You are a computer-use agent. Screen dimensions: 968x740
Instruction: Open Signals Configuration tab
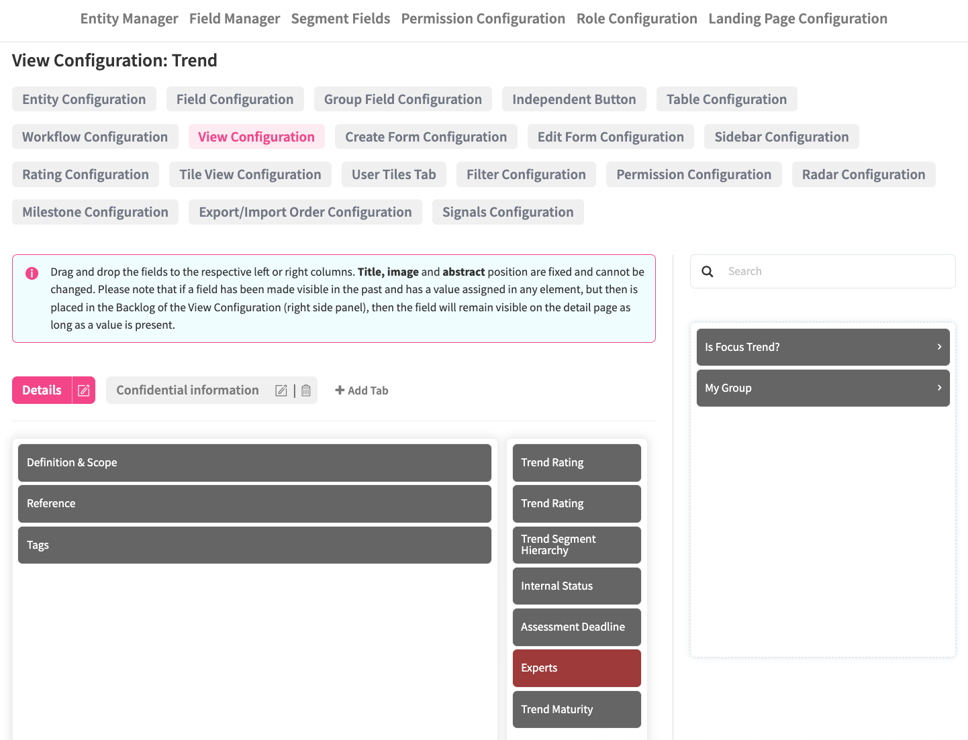(x=507, y=212)
